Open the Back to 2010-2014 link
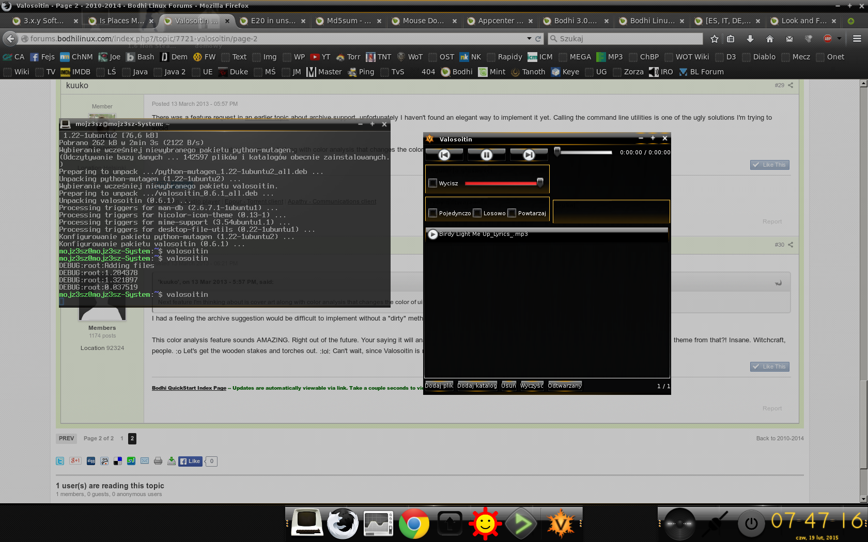868x542 pixels. (x=780, y=438)
